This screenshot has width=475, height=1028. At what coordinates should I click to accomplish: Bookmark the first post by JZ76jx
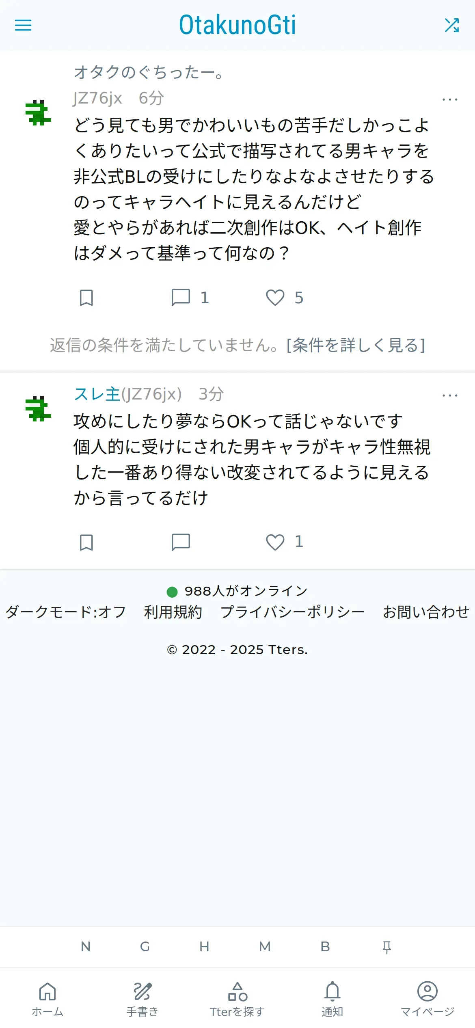(x=86, y=298)
